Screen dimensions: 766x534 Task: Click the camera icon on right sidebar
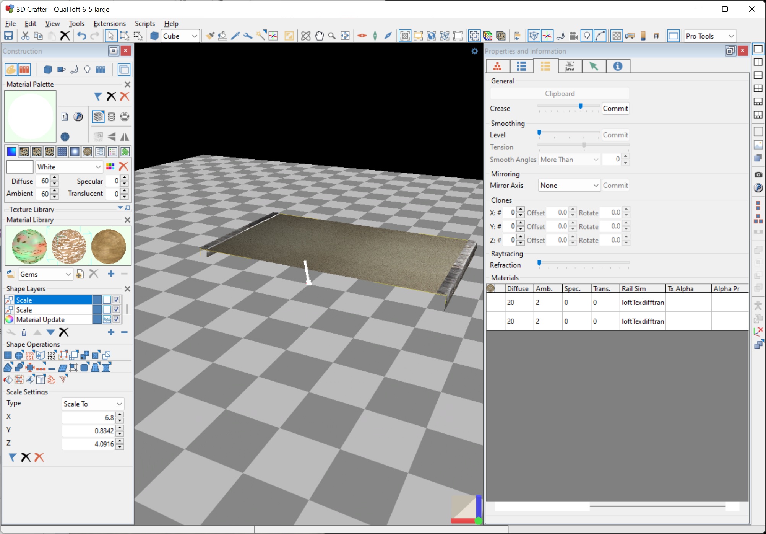click(x=758, y=174)
